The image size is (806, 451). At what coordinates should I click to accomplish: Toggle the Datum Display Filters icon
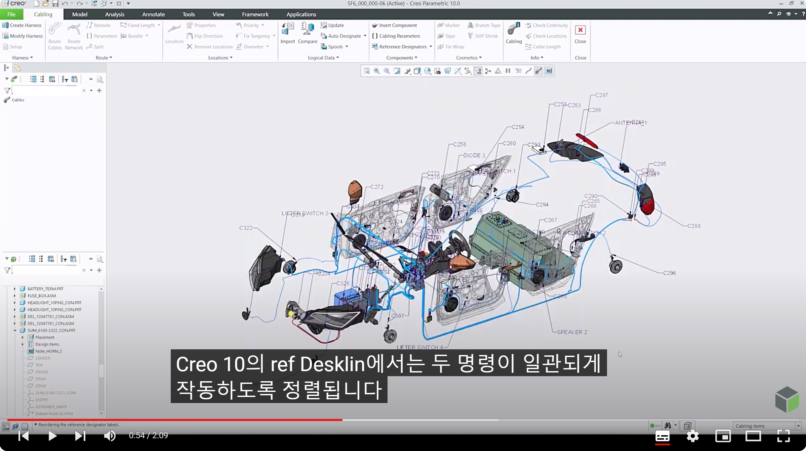pos(468,71)
